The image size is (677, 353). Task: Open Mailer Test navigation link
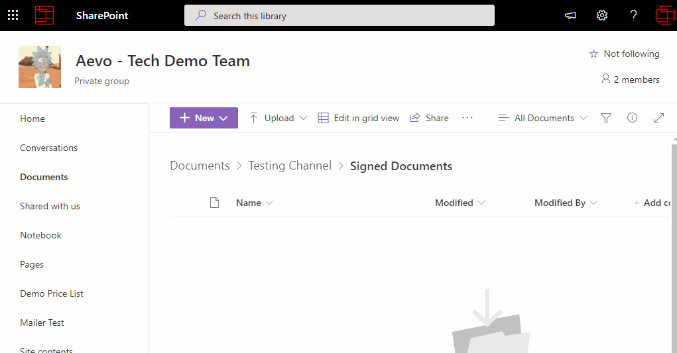tap(42, 323)
